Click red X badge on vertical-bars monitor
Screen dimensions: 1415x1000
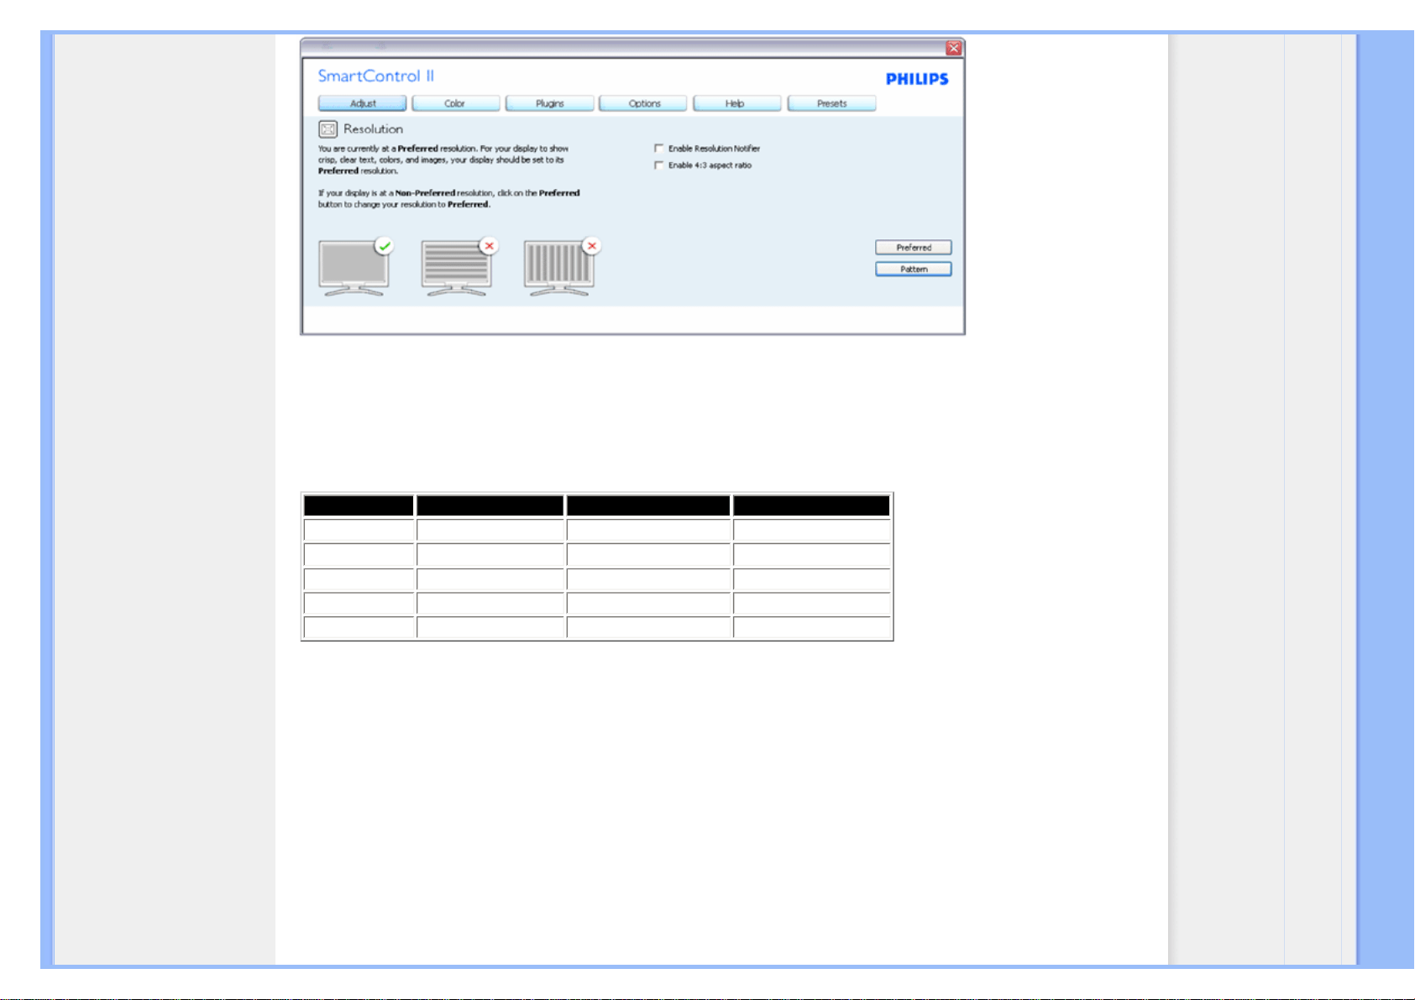[592, 246]
